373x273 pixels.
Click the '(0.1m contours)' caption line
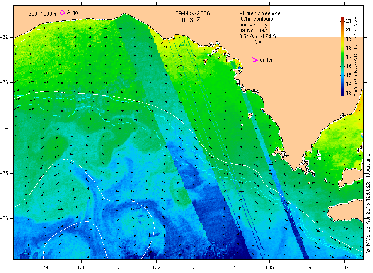pyautogui.click(x=257, y=19)
